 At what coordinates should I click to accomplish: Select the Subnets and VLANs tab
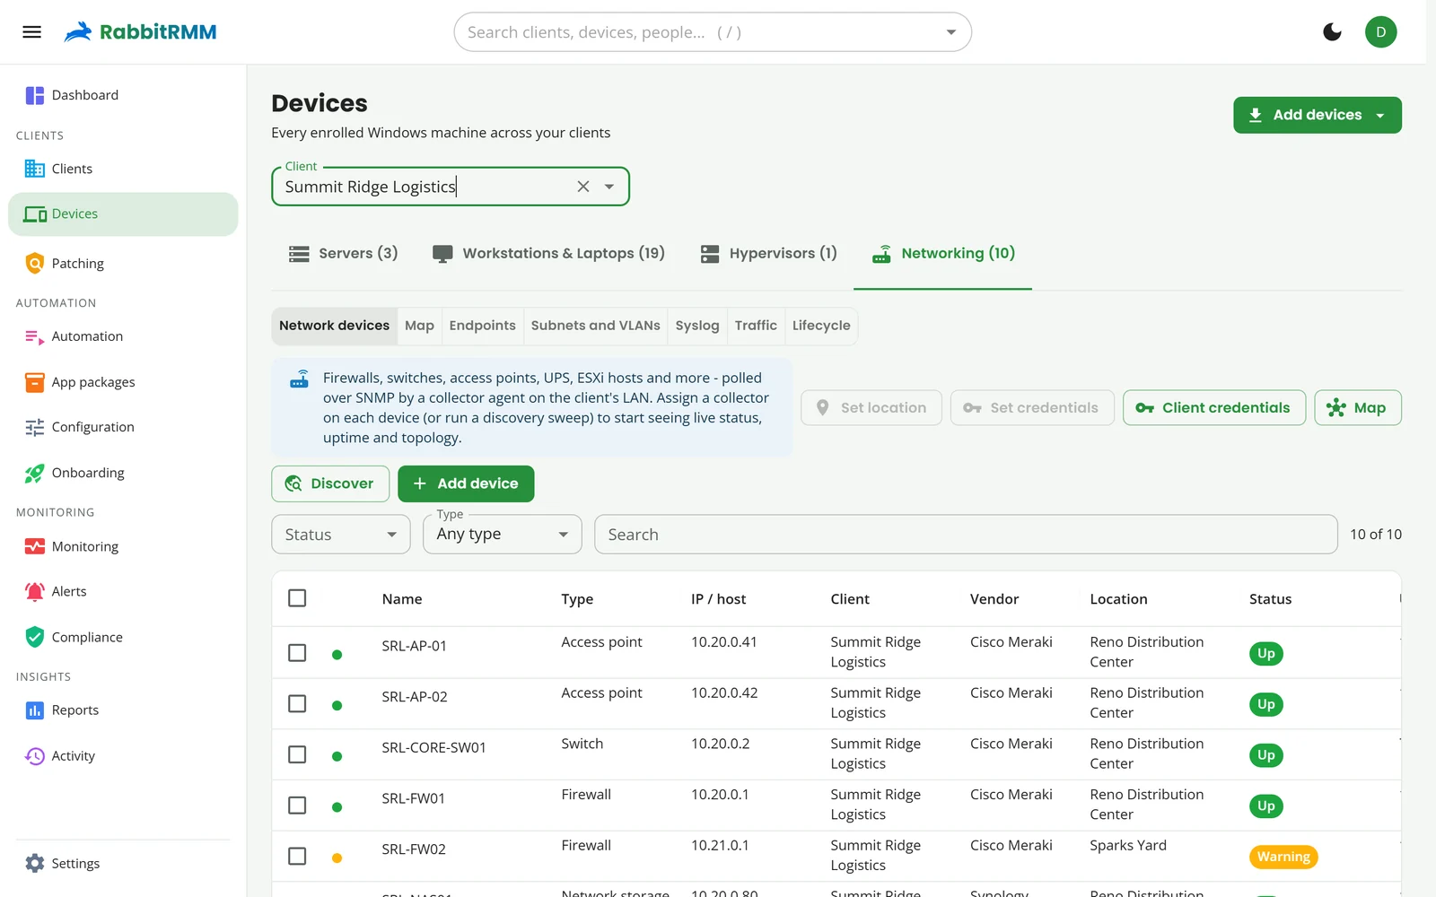[x=595, y=326]
